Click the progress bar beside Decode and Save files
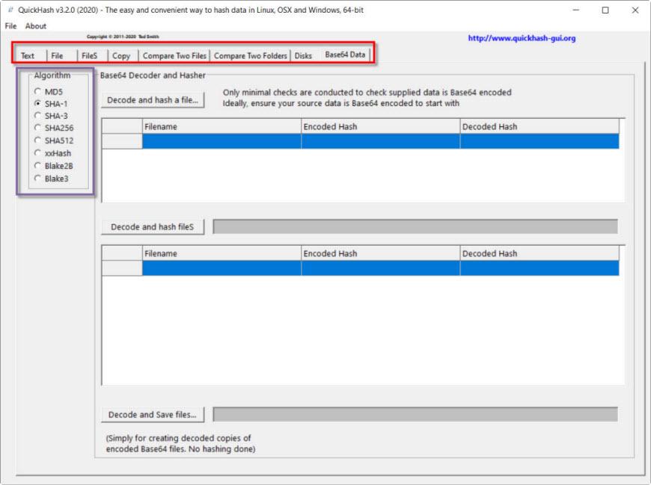651x485 pixels. [415, 415]
